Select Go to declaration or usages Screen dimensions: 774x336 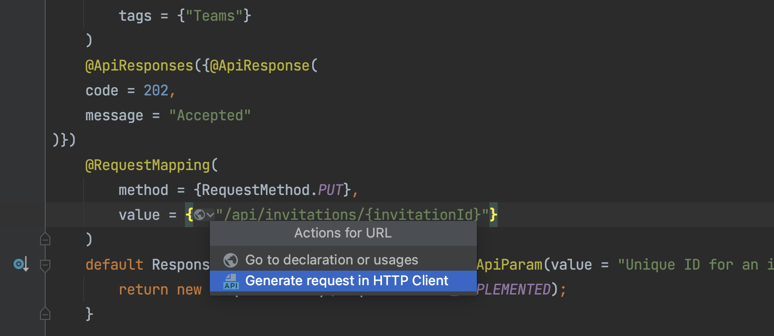pyautogui.click(x=343, y=260)
